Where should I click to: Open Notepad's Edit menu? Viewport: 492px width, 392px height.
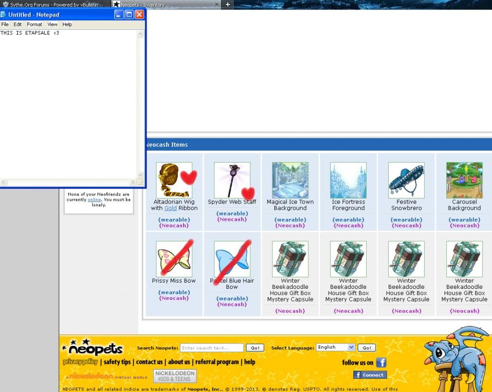pos(18,24)
